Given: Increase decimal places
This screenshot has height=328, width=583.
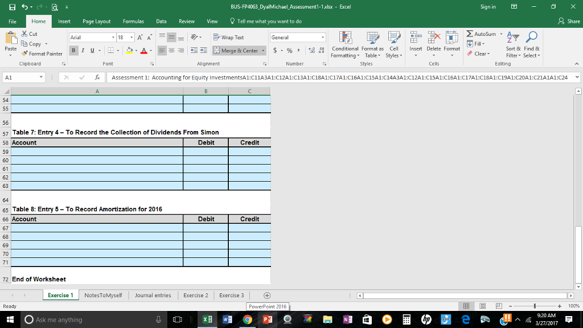Looking at the screenshot, I should tap(311, 50).
